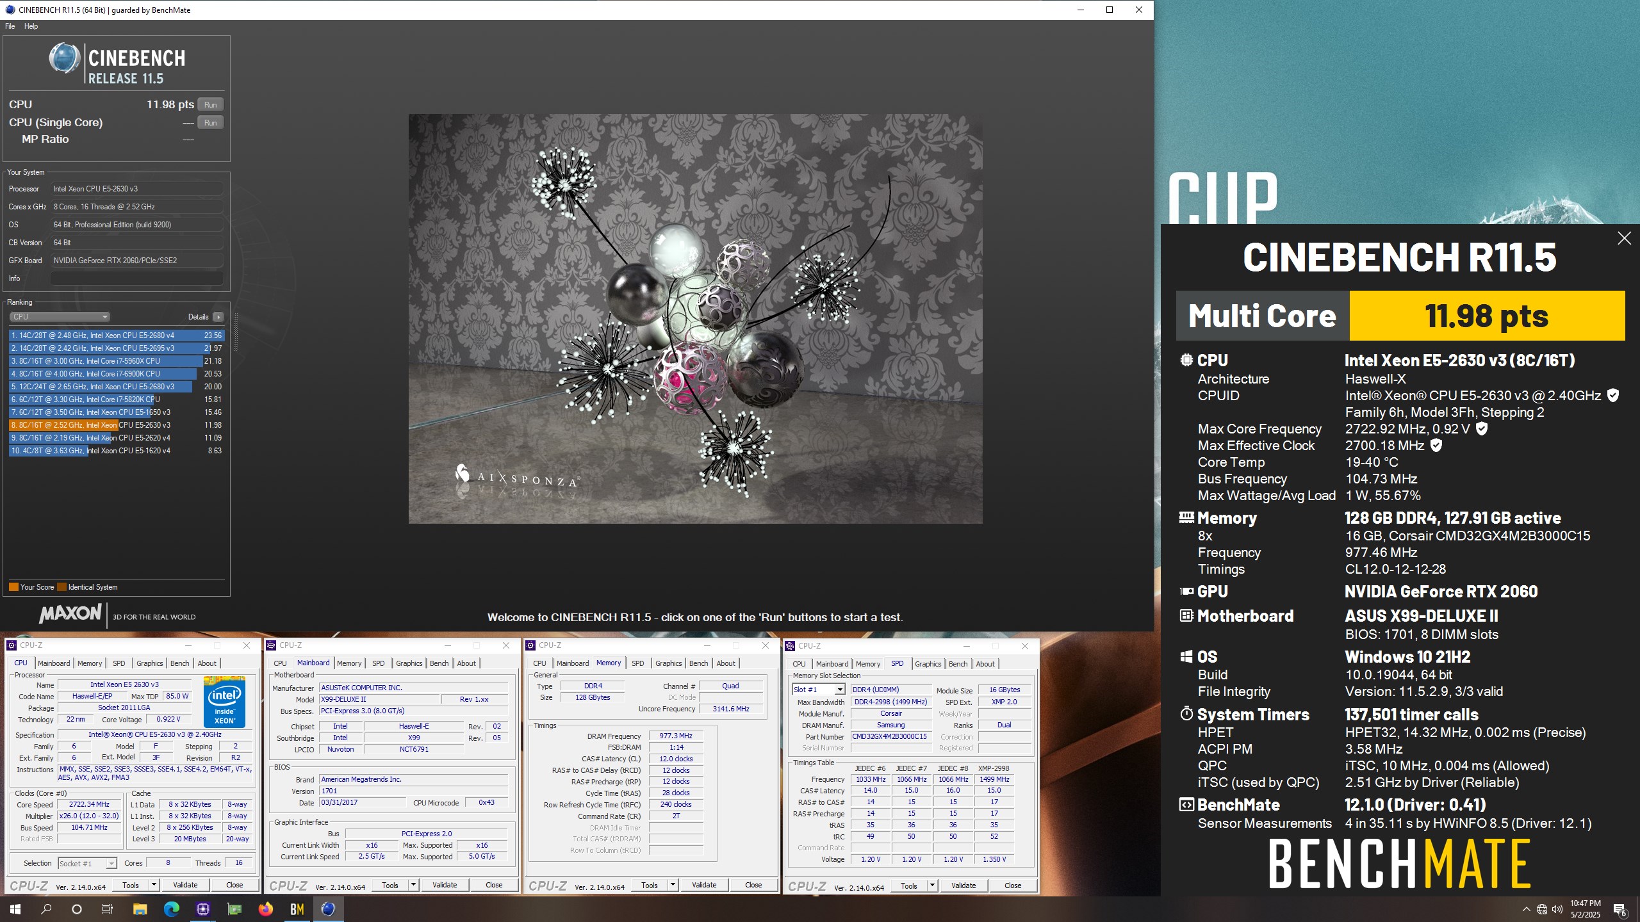This screenshot has width=1640, height=922.
Task: Click Close button in CPU-Z SPD window
Action: (x=1013, y=886)
